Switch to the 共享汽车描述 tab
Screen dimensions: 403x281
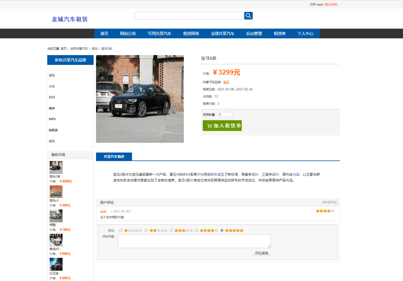(114, 156)
